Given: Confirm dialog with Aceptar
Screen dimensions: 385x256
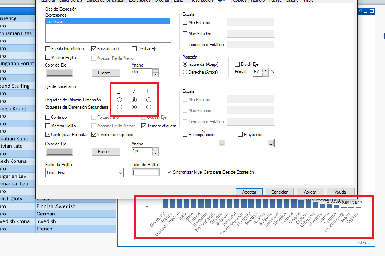Looking at the screenshot, I should 249,192.
